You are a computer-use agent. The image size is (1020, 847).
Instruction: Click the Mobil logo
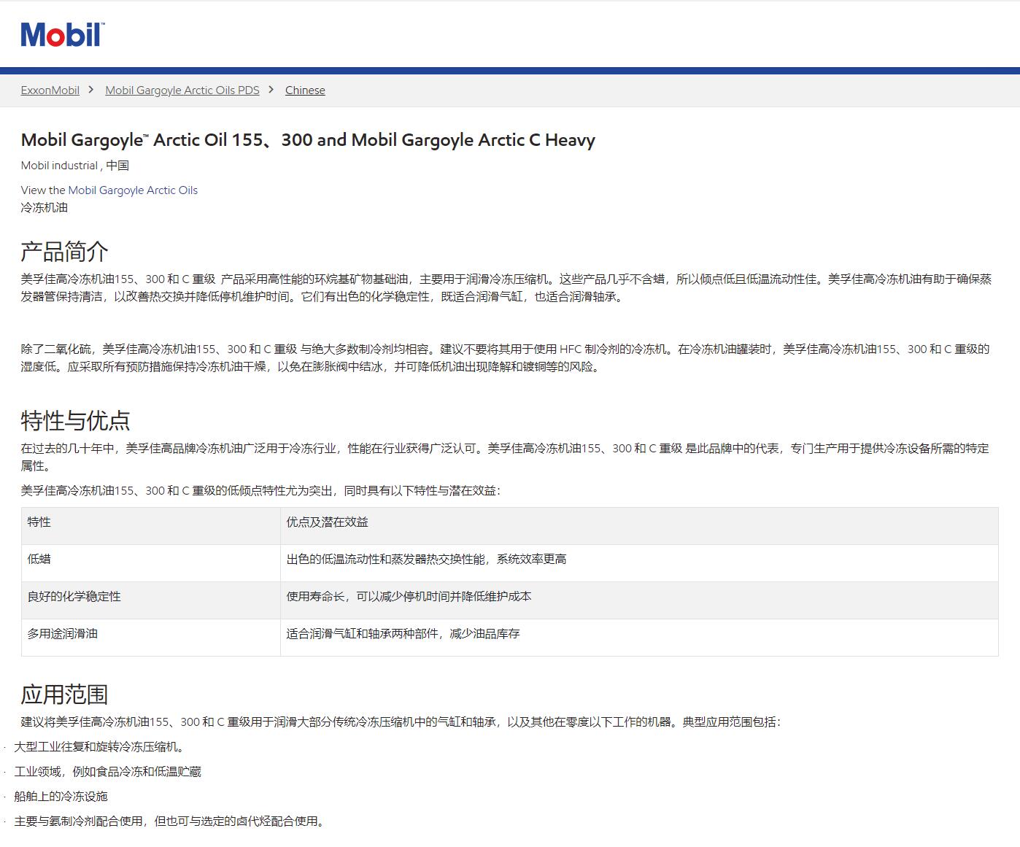pyautogui.click(x=63, y=34)
